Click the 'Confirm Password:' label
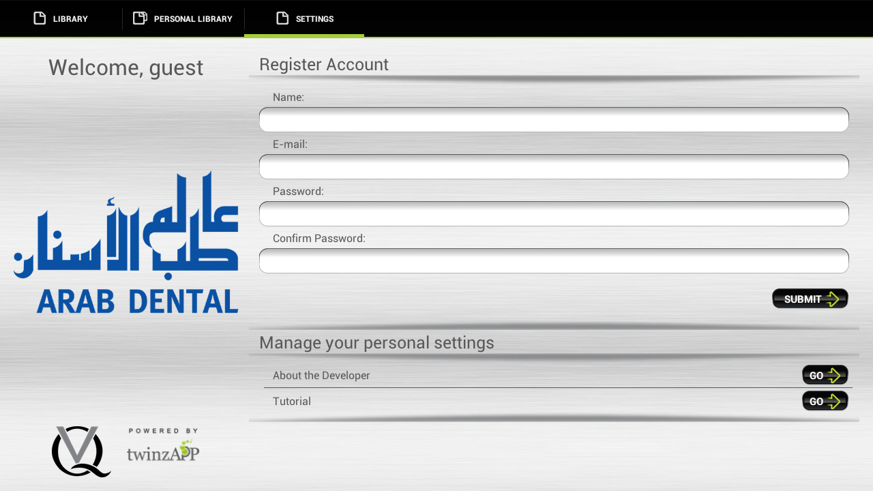Image resolution: width=873 pixels, height=491 pixels. (x=319, y=239)
